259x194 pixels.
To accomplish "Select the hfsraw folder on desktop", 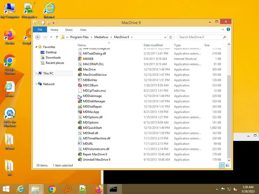I will 10,141.
